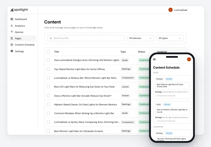Click the search magnifier icon
Screen dimensions: 211x147
(x=51, y=38)
